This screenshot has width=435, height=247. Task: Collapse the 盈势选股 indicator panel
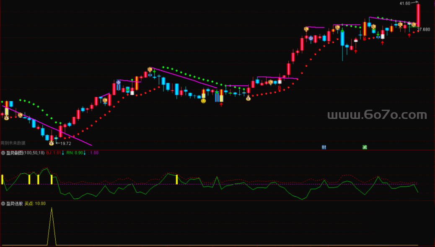(x=3, y=203)
